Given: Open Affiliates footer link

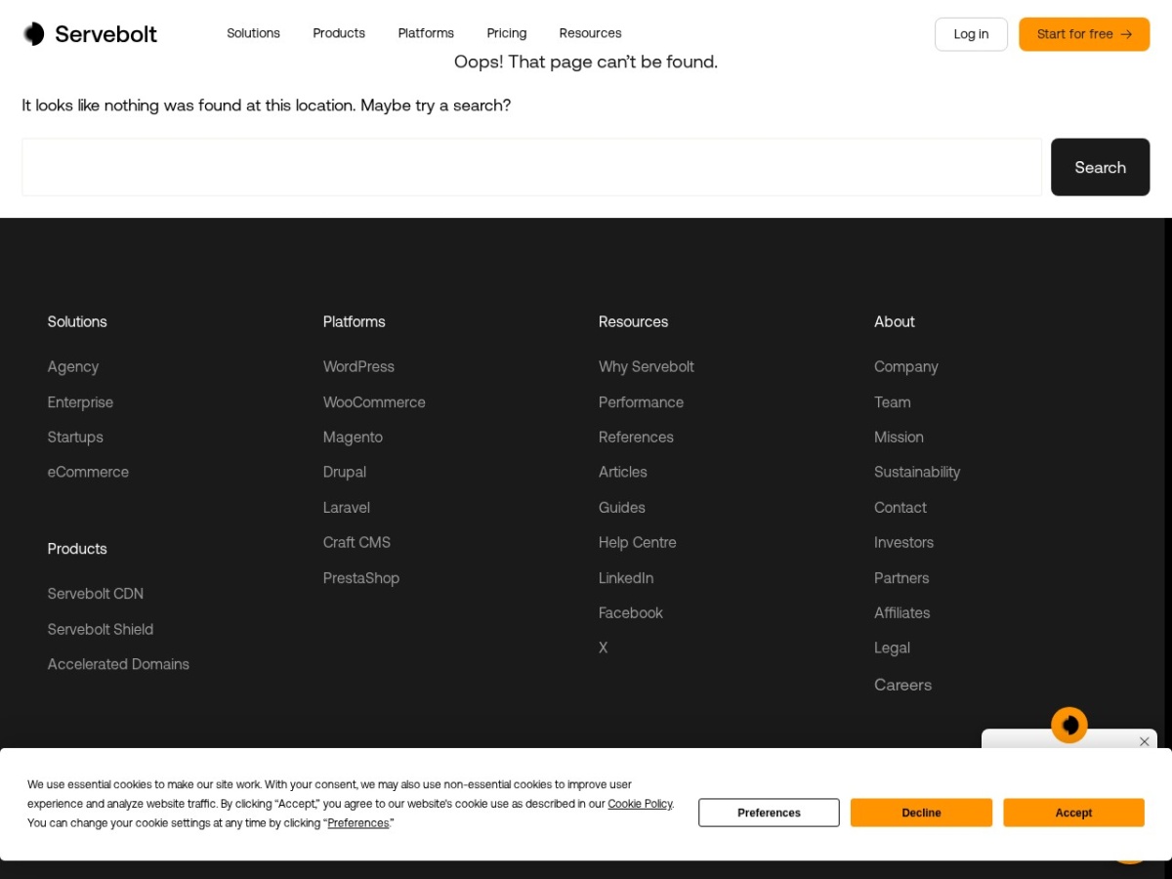Looking at the screenshot, I should [x=901, y=613].
